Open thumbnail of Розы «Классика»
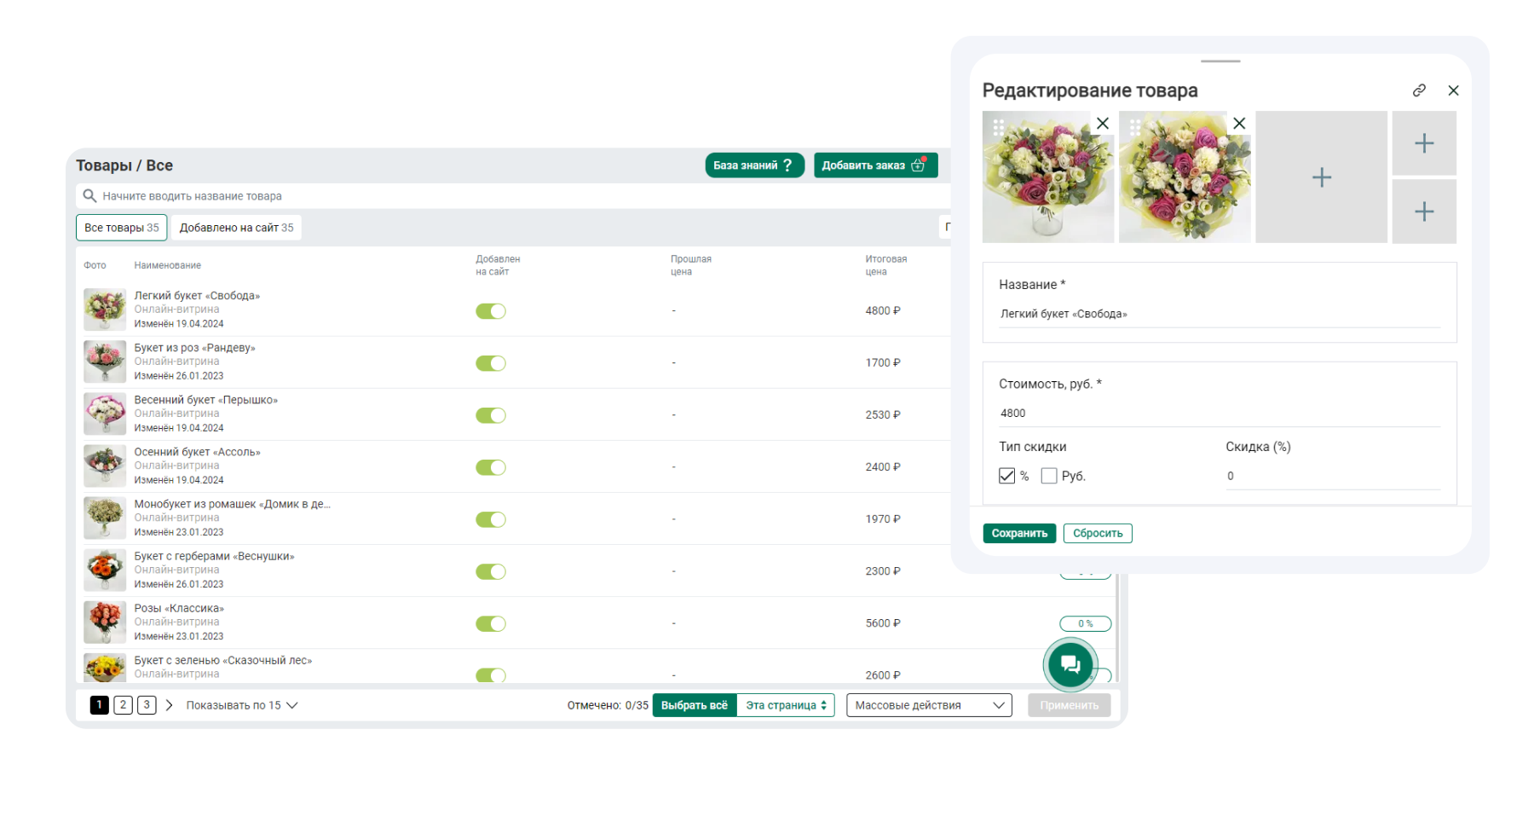Image resolution: width=1528 pixels, height=822 pixels. coord(105,622)
